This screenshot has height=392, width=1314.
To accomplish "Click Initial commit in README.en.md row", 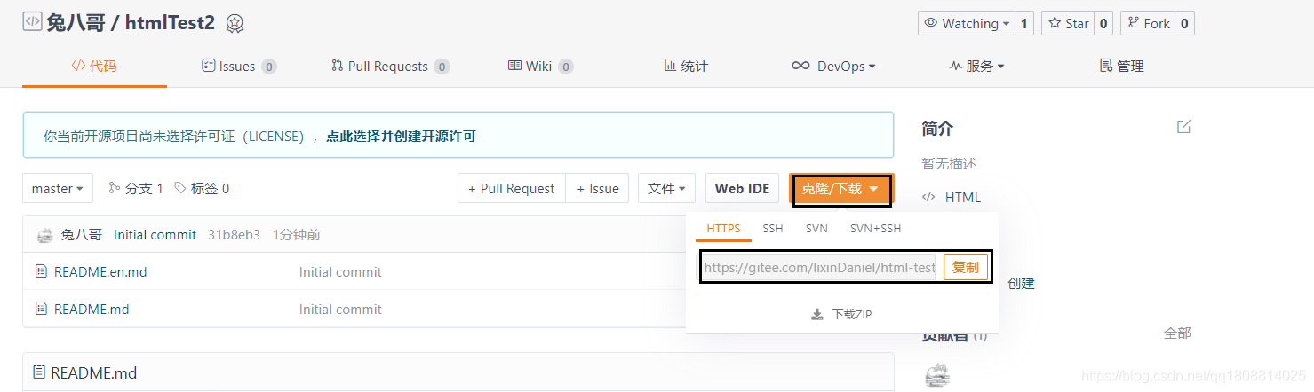I will coord(340,271).
